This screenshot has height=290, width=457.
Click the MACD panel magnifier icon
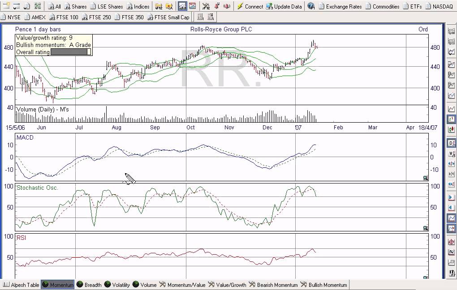pyautogui.click(x=426, y=178)
